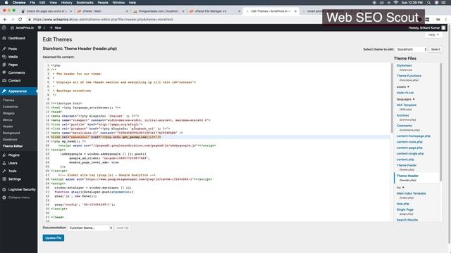This screenshot has width=451, height=253.
Task: Visit AchePrice.in site from admin bar
Action: coord(22,28)
